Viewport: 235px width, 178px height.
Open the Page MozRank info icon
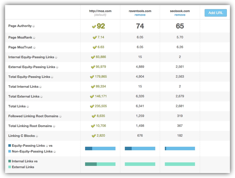pos(34,38)
